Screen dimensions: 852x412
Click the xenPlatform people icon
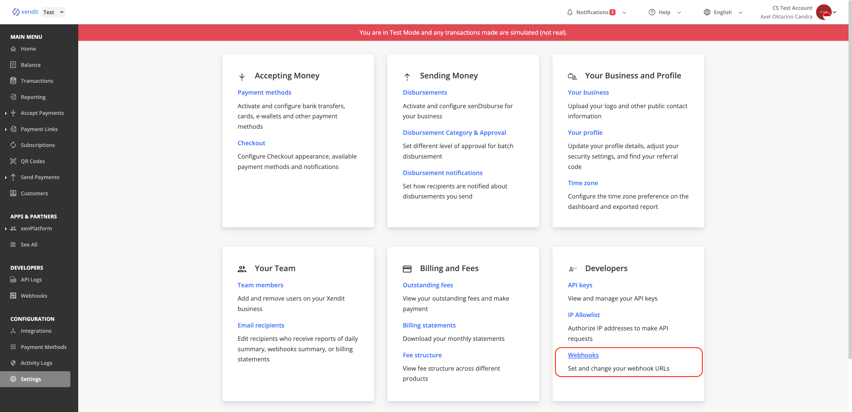click(x=13, y=229)
